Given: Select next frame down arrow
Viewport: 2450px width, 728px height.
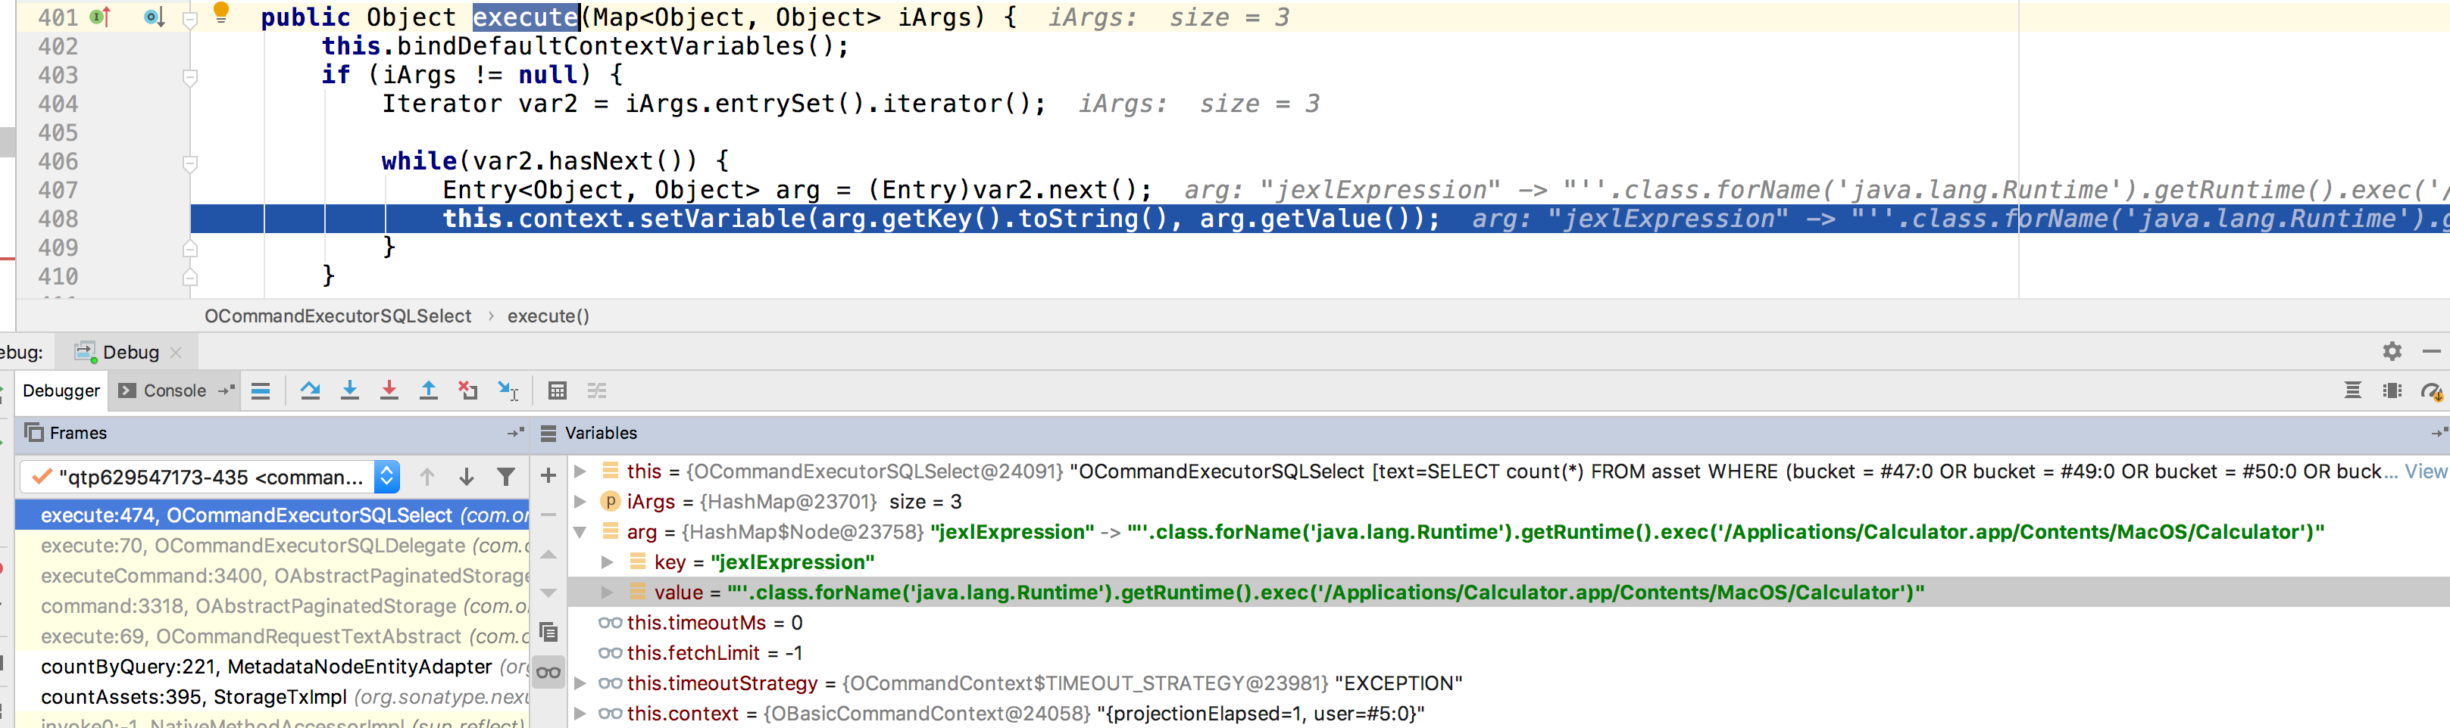Looking at the screenshot, I should [x=466, y=477].
